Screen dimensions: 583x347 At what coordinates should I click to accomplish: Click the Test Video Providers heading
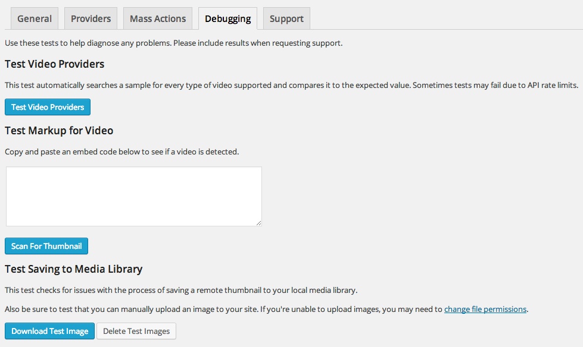point(54,64)
